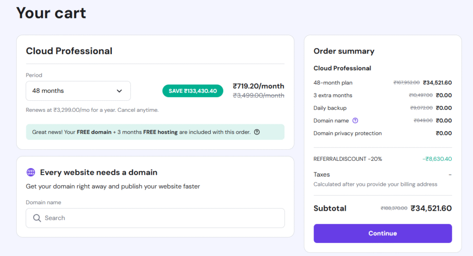473x256 pixels.
Task: Click the magnifier icon in the domain search box
Action: [x=37, y=218]
